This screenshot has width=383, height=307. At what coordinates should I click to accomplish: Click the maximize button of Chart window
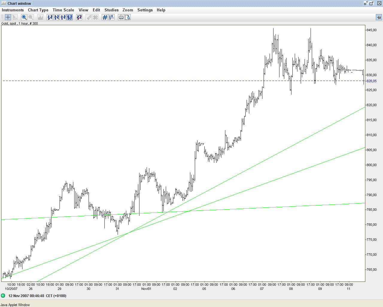click(372, 3)
